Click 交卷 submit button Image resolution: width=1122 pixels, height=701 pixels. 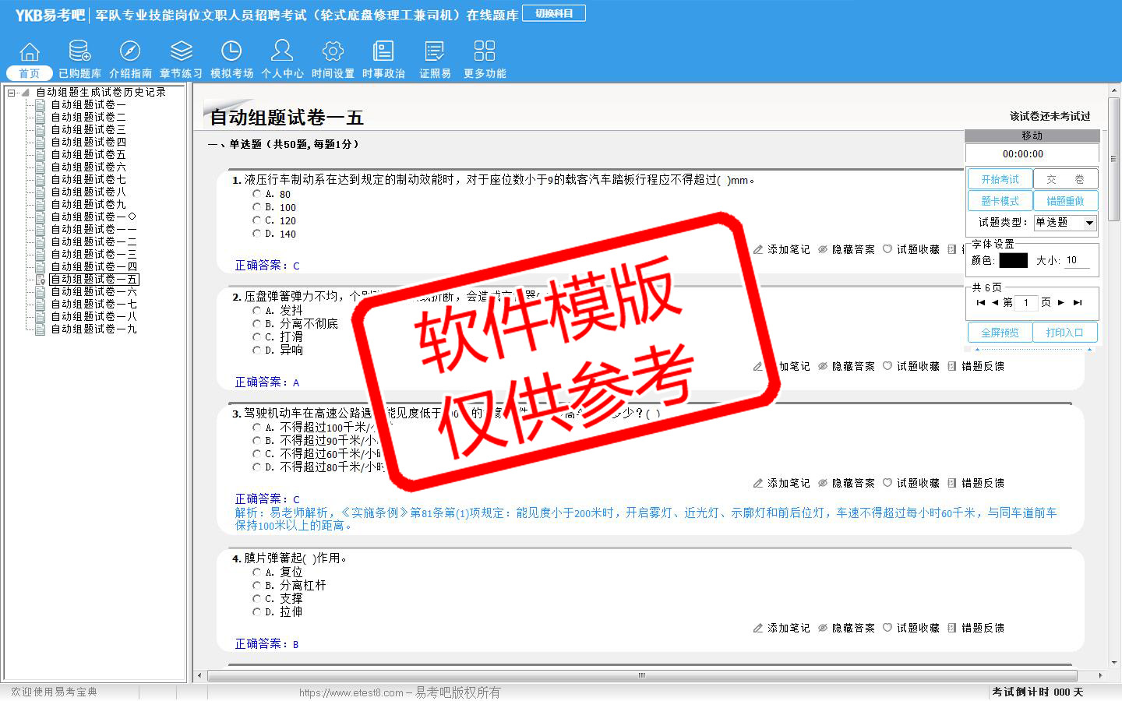coord(1065,179)
